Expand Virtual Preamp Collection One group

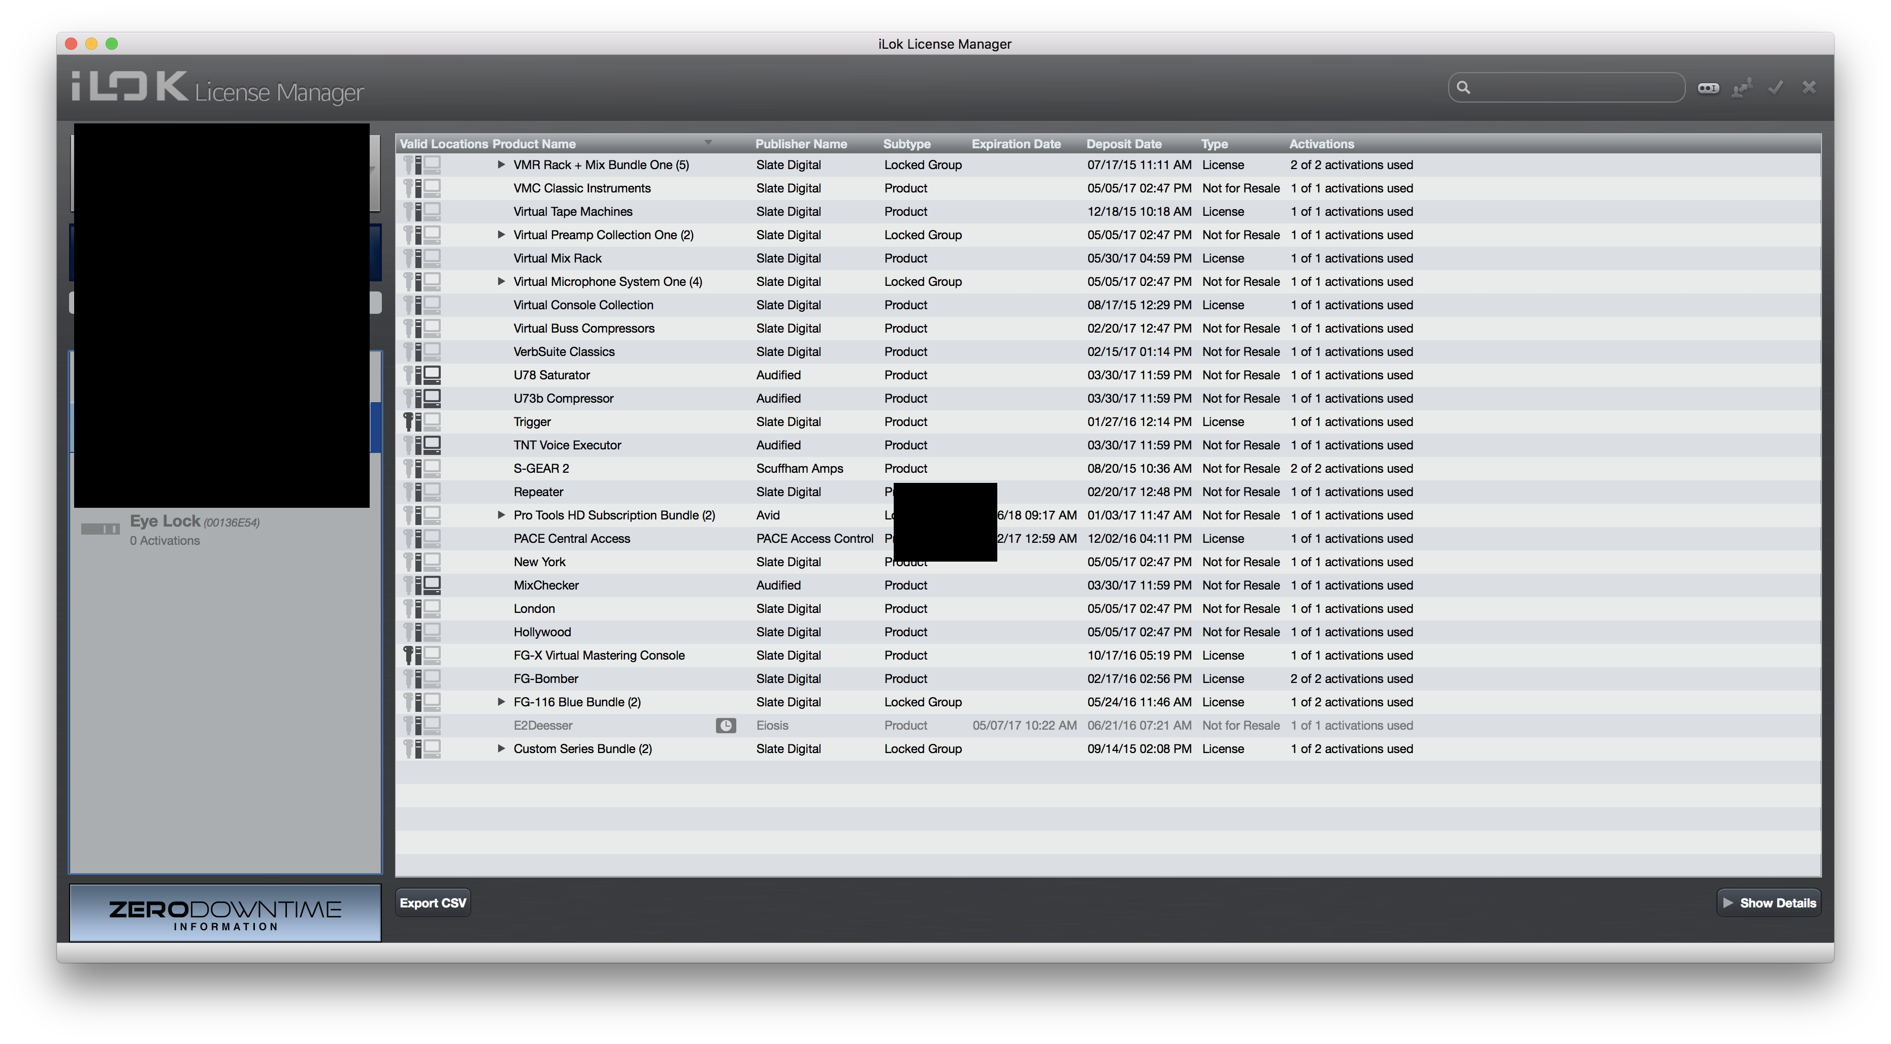pos(501,235)
